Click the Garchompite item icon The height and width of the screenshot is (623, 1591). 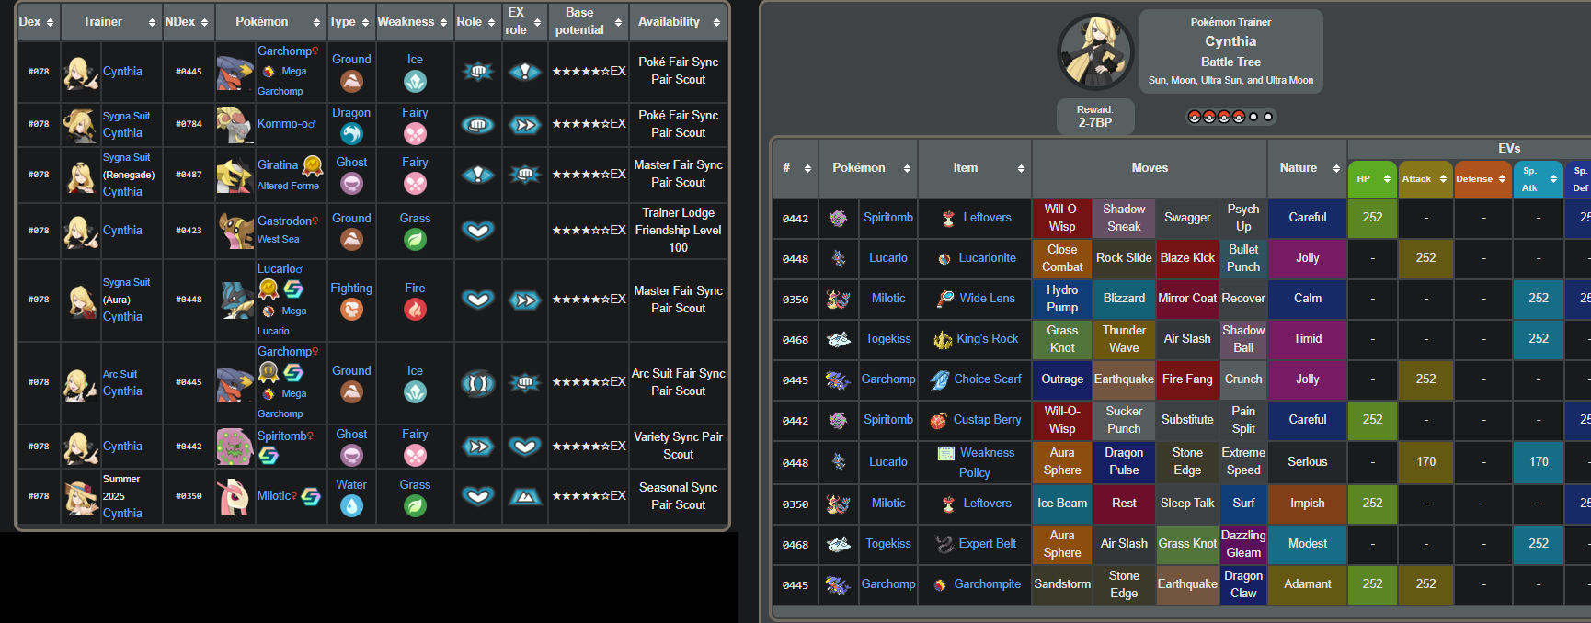pos(940,585)
